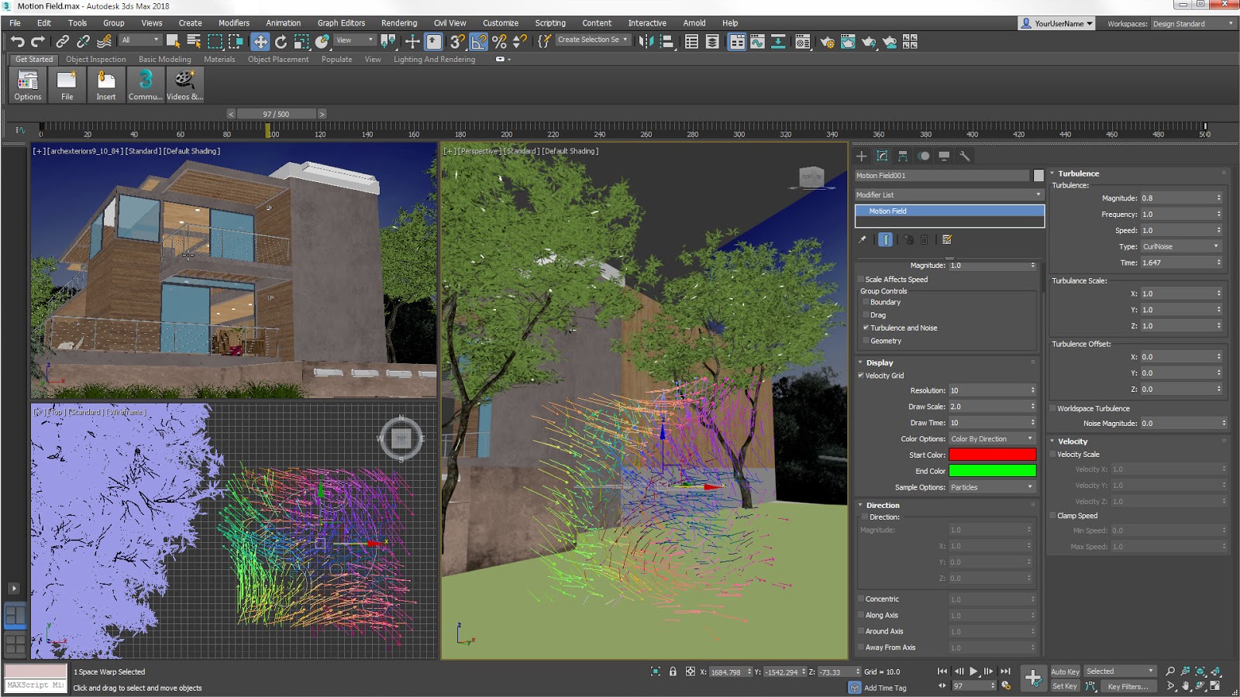1240x697 pixels.
Task: Click the Zoom Extents icon
Action: 1200,671
